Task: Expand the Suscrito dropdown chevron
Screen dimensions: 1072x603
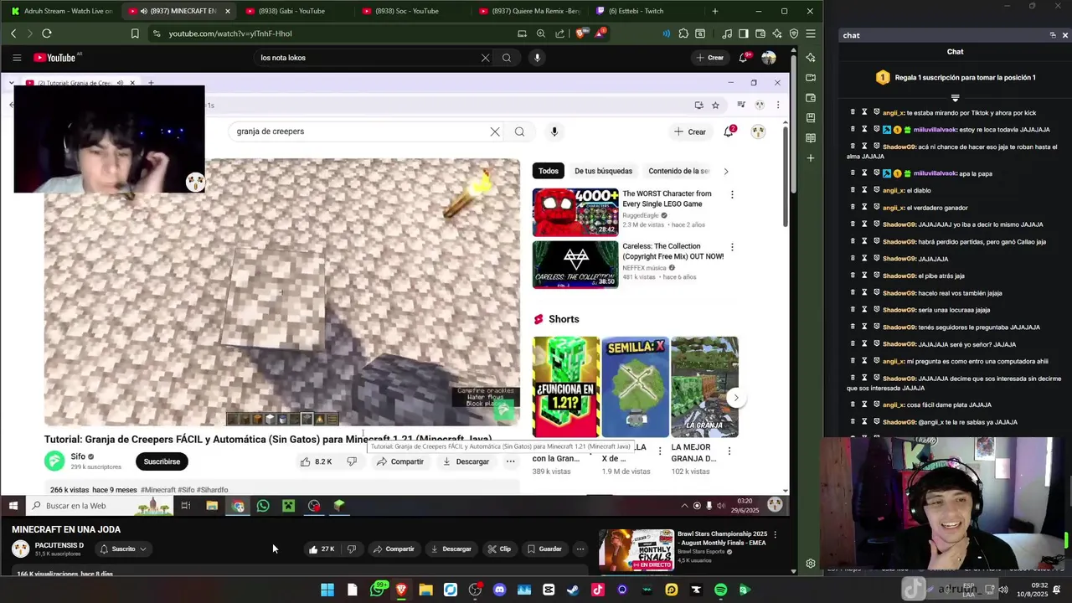Action: tap(143, 549)
